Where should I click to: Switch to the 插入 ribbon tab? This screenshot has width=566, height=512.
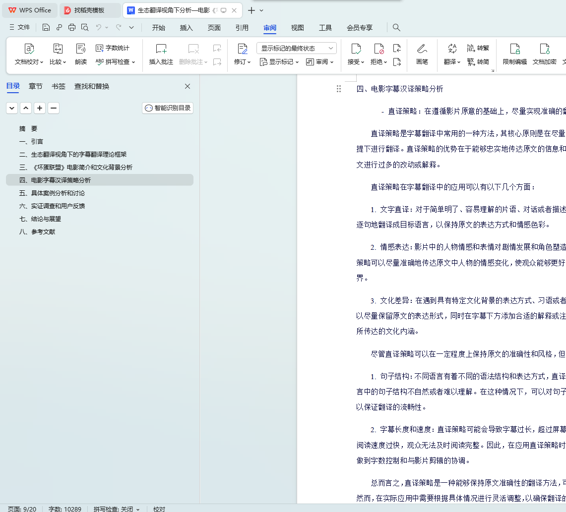click(x=186, y=28)
